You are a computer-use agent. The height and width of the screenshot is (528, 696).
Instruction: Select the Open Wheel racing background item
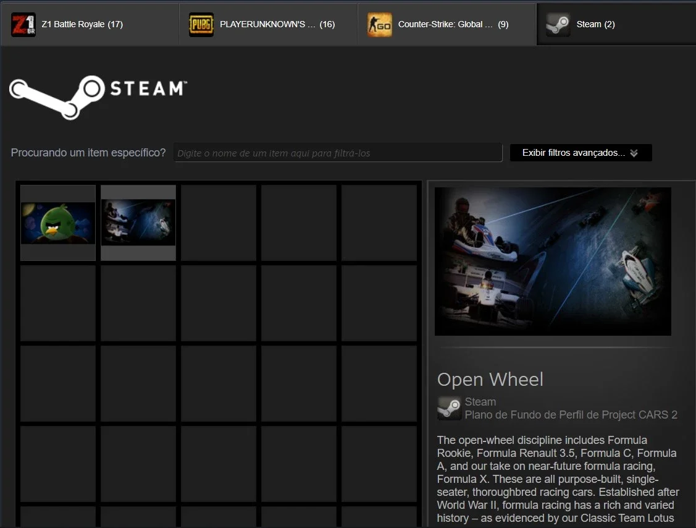pyautogui.click(x=138, y=223)
